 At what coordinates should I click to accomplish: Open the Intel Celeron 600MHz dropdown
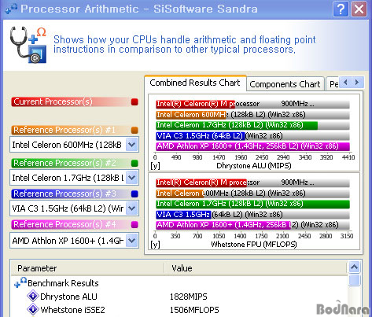click(x=132, y=145)
